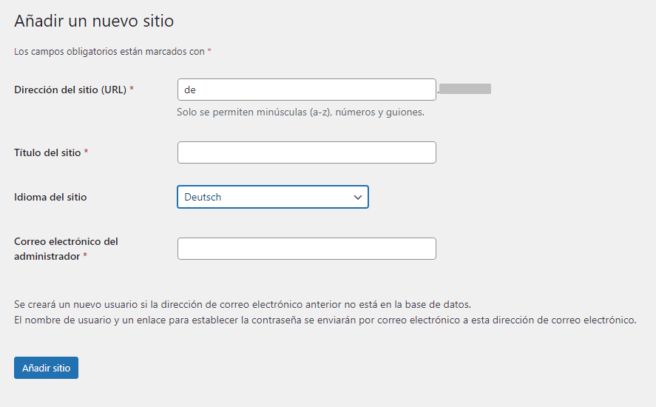656x407 pixels.
Task: Click the site URL field containing "de"
Action: click(306, 90)
